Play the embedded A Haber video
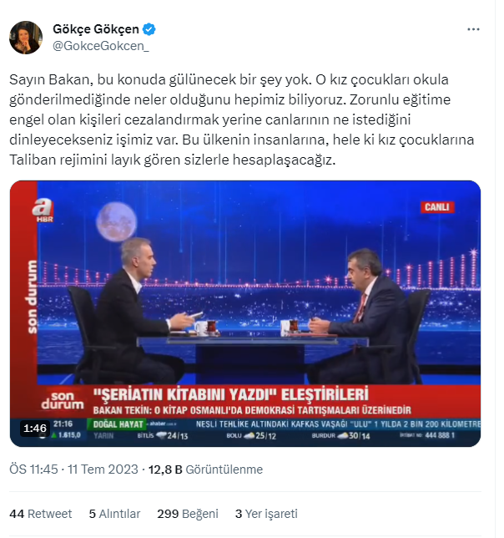 (x=245, y=313)
